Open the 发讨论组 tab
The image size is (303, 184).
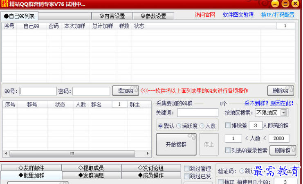tap(151, 168)
